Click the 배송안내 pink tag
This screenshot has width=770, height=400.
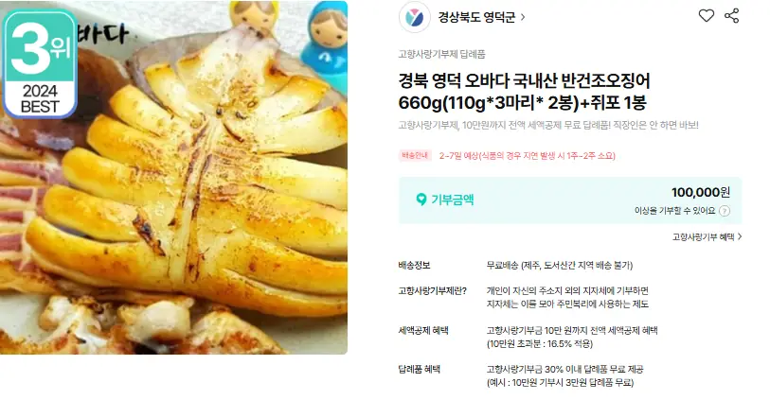click(415, 155)
